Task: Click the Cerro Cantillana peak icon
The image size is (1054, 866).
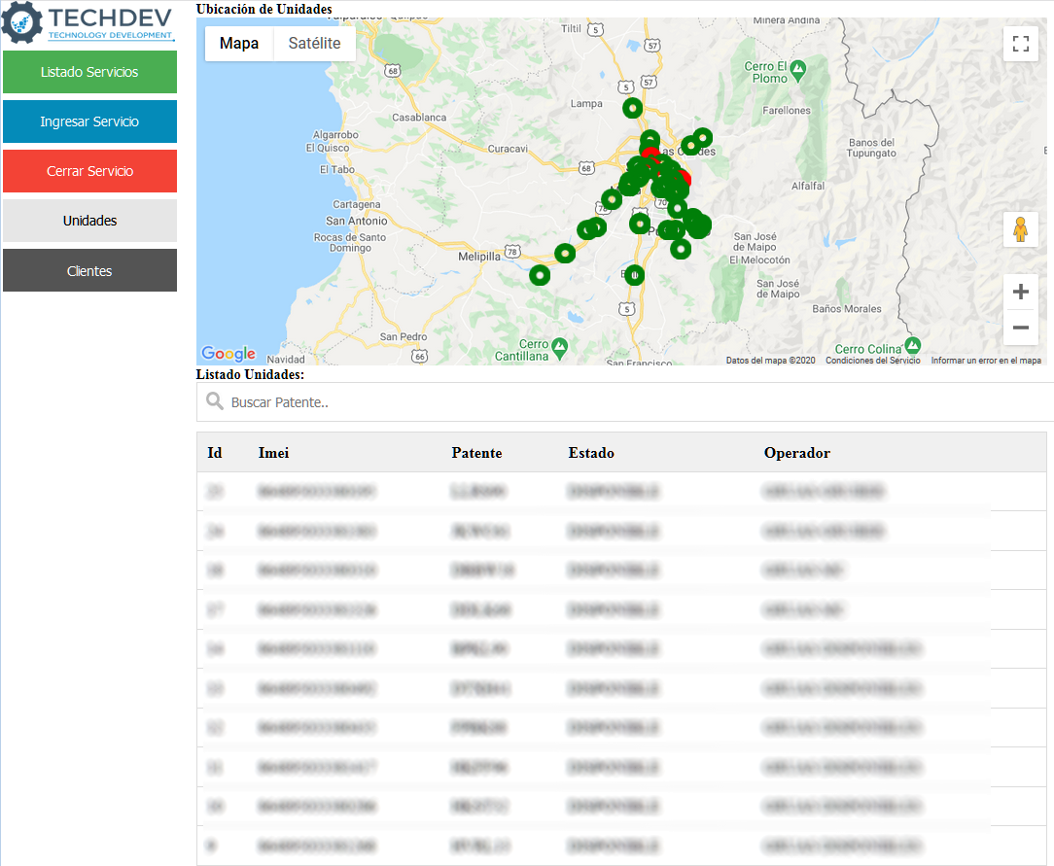Action: pyautogui.click(x=559, y=347)
